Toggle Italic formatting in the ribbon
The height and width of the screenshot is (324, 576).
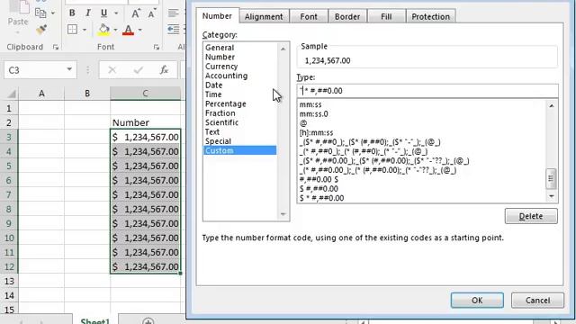pyautogui.click(x=88, y=13)
